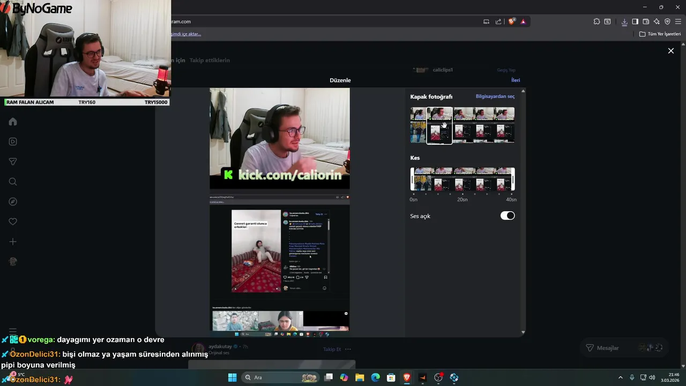Open the Brave VPN shield icon
Image resolution: width=686 pixels, height=386 pixels.
(x=667, y=21)
